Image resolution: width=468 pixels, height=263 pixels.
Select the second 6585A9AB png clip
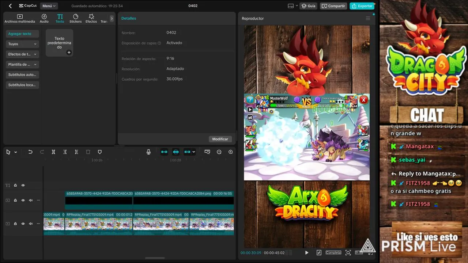[184, 200]
